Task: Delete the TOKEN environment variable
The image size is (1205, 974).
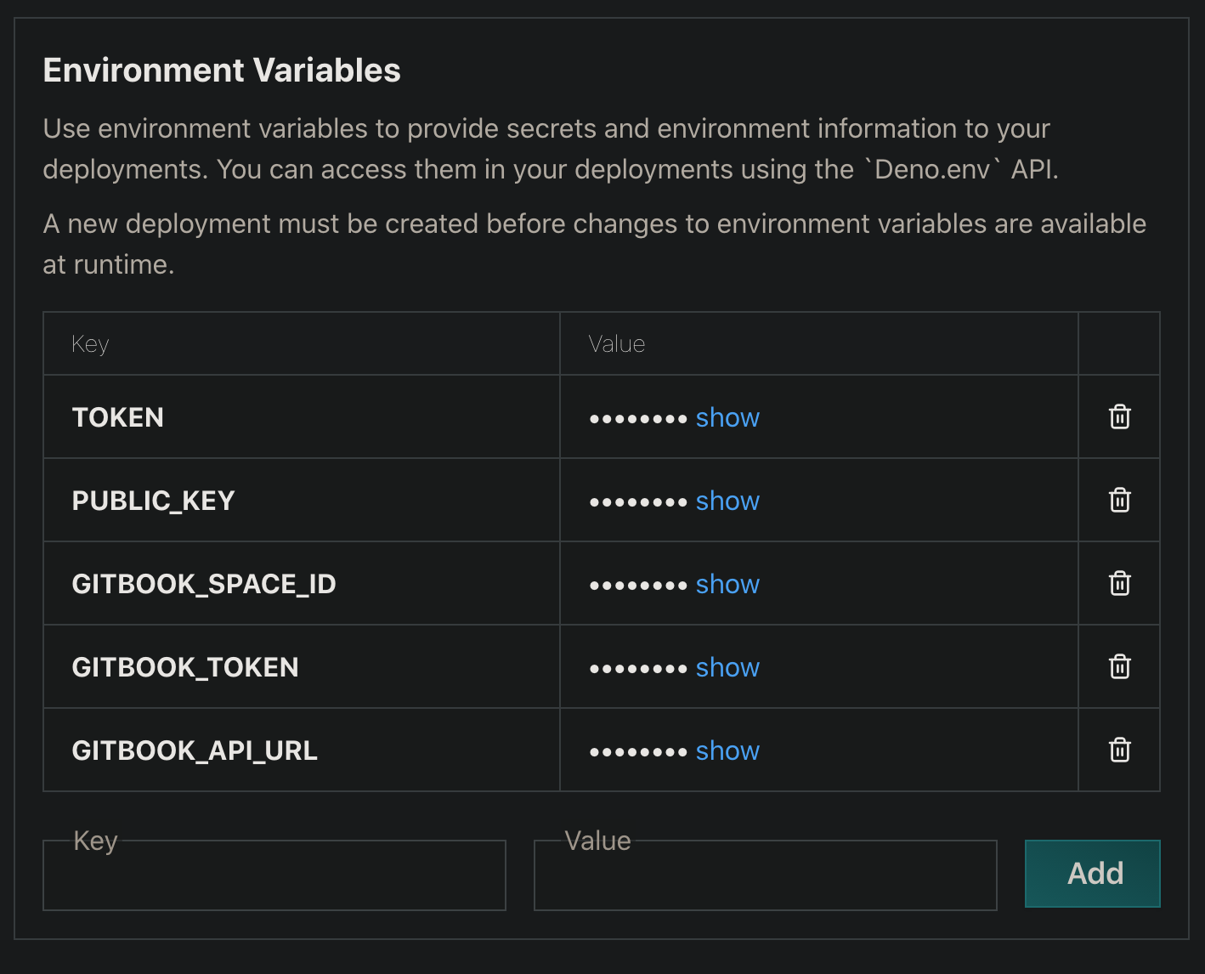Action: (x=1119, y=417)
